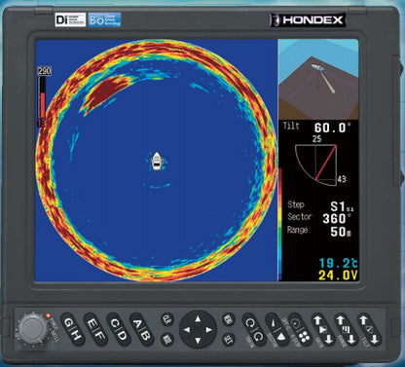The height and width of the screenshot is (367, 405).
Task: Click the MENU round key
Action: click(x=229, y=319)
